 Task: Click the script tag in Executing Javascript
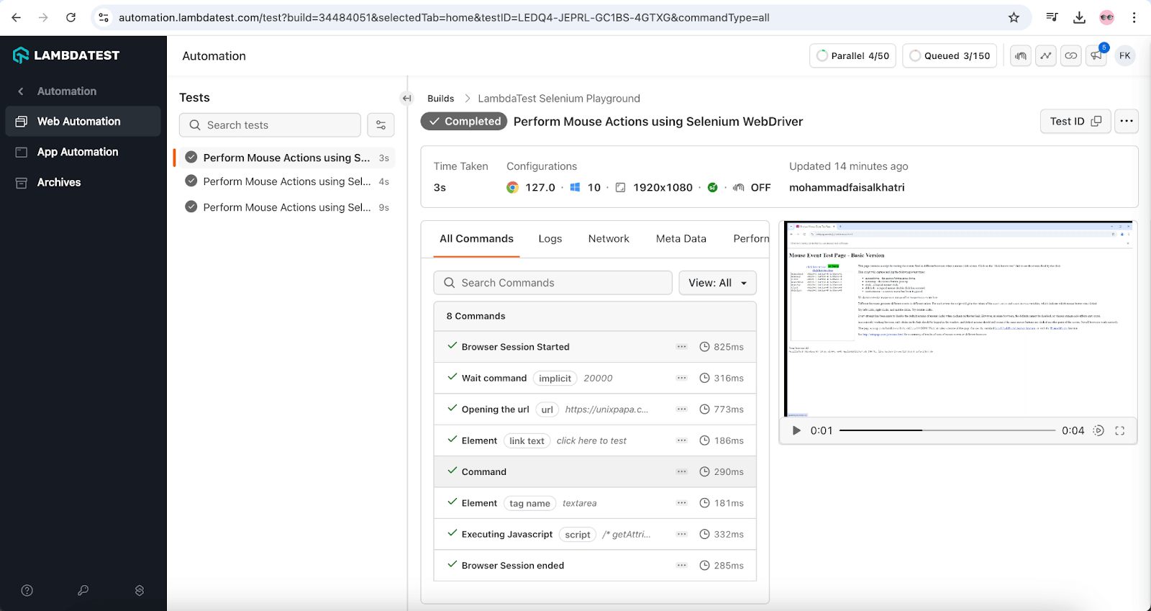[578, 535]
